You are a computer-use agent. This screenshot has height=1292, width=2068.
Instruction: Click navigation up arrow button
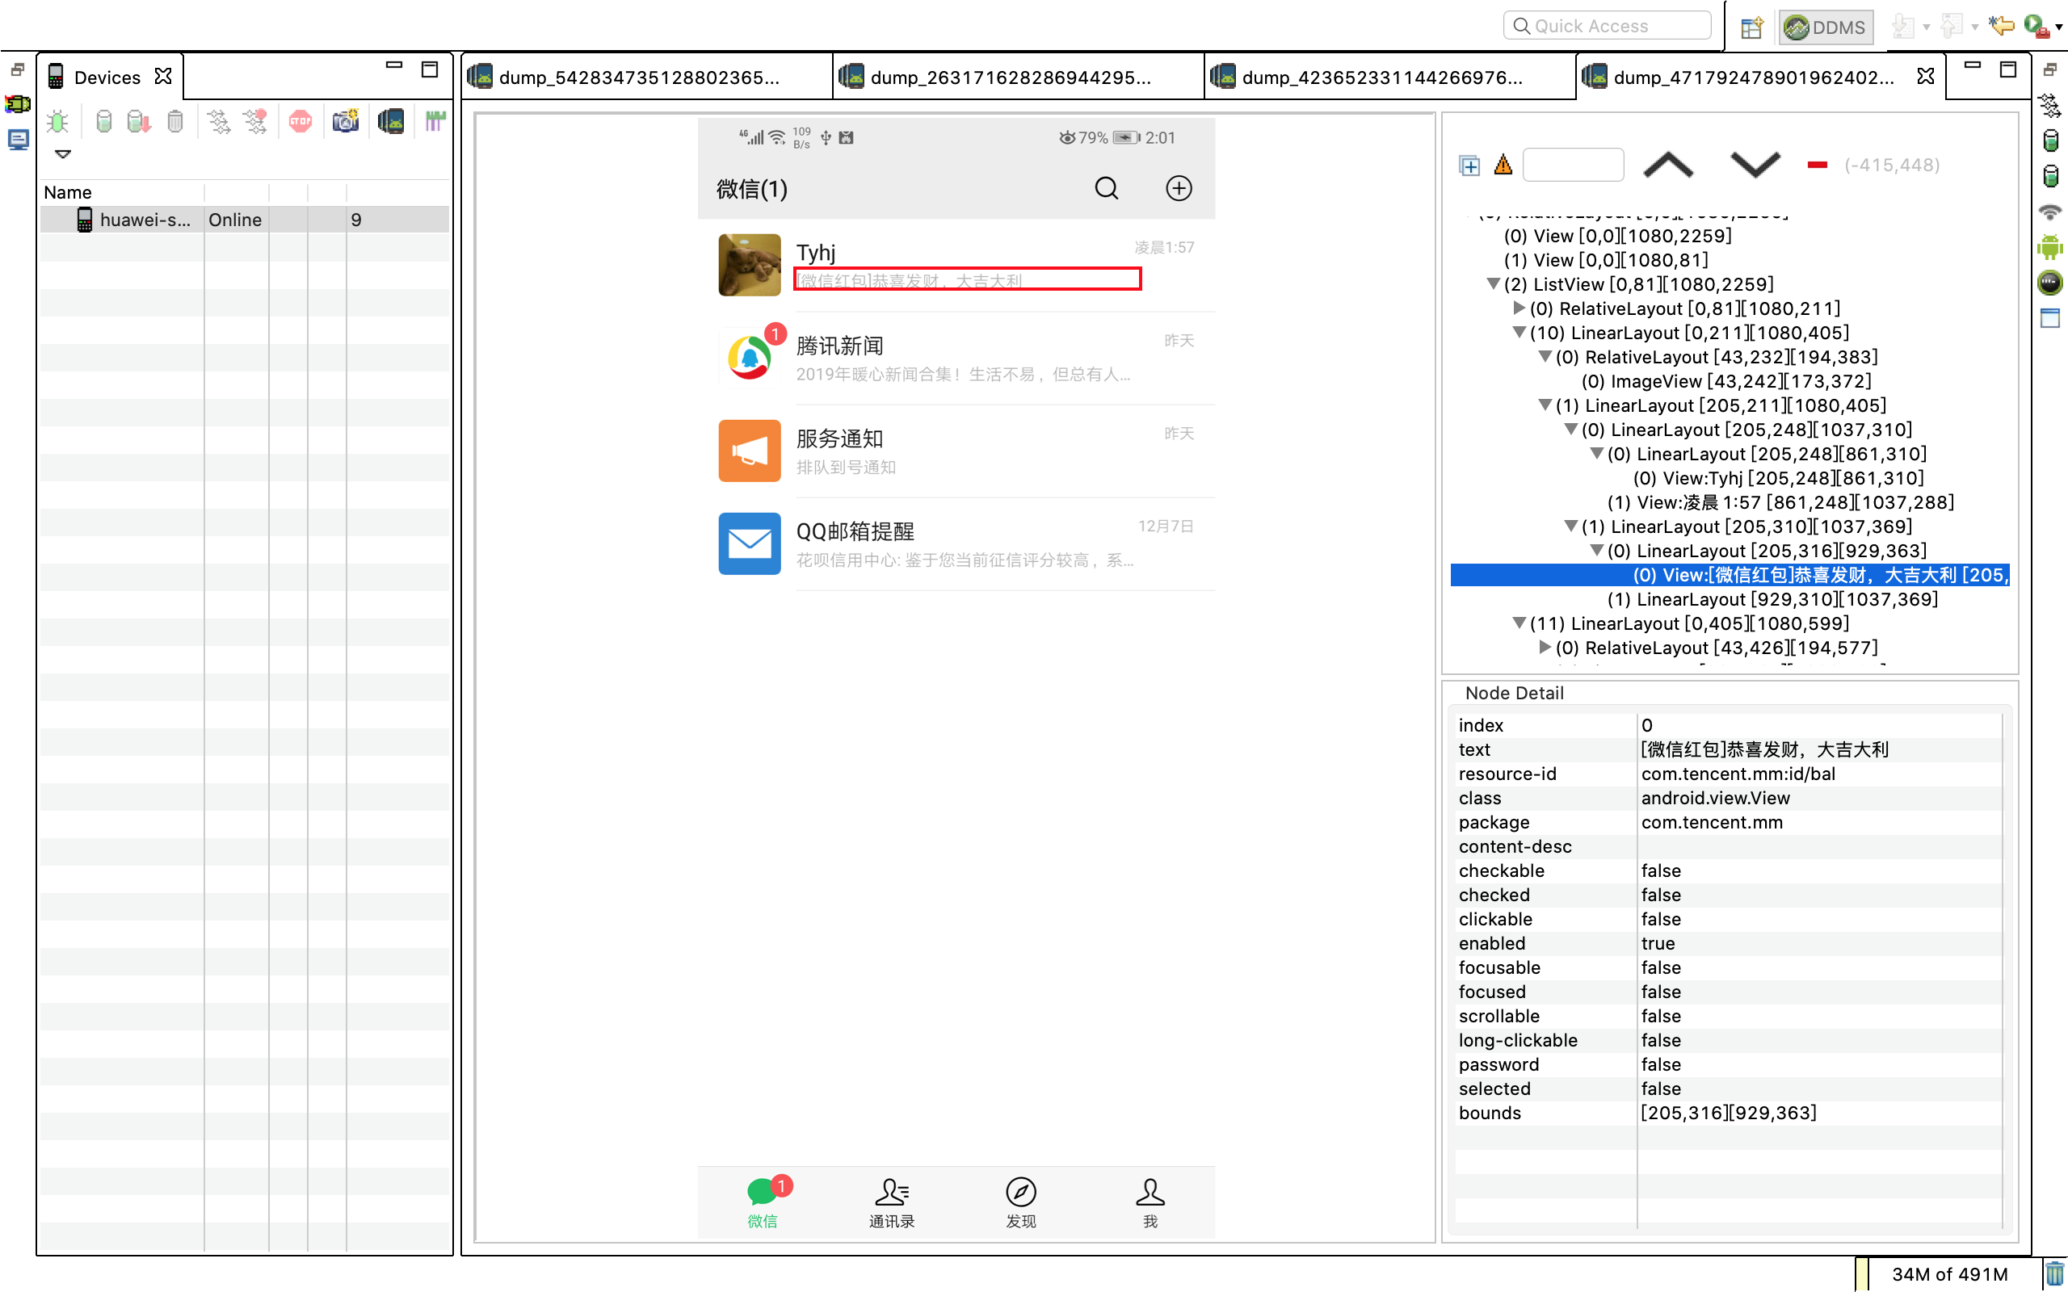[x=1669, y=164]
